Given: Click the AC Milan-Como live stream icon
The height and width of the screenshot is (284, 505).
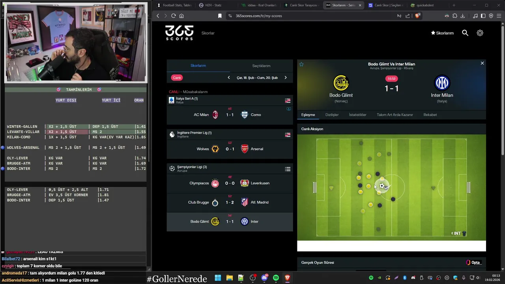Looking at the screenshot, I should 289,109.
